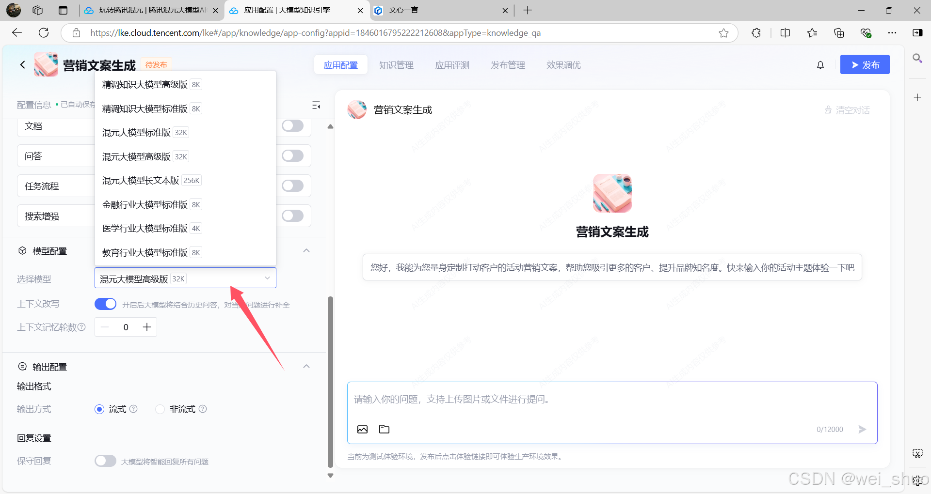Image resolution: width=931 pixels, height=494 pixels.
Task: Click the help icon next to 流式
Action: [133, 409]
